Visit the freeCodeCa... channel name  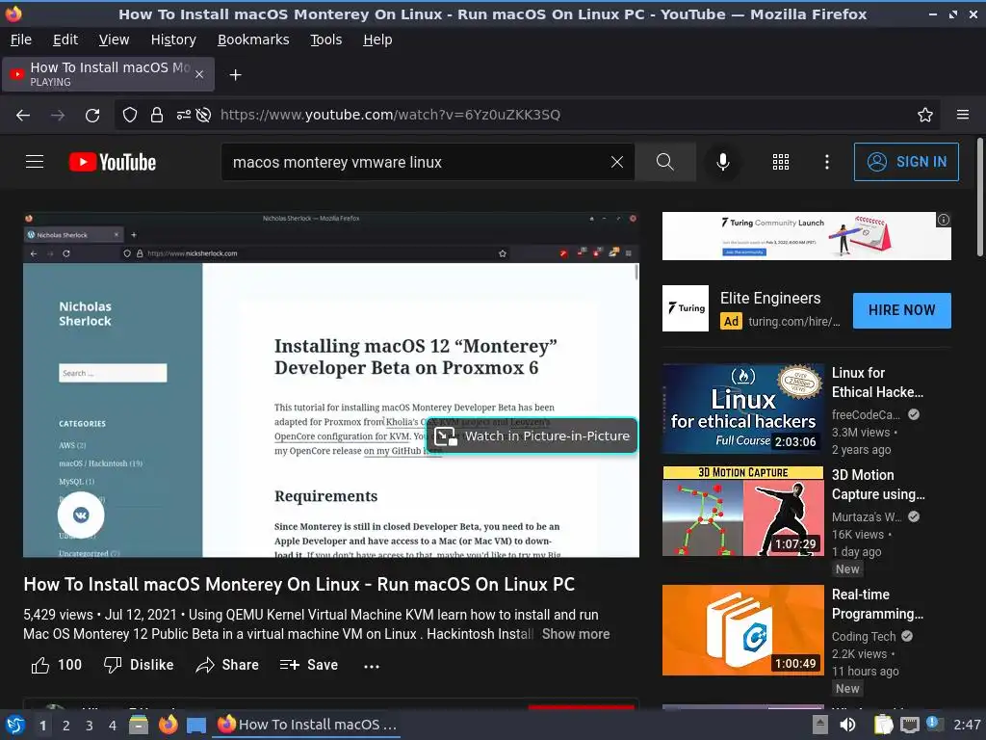[866, 414]
